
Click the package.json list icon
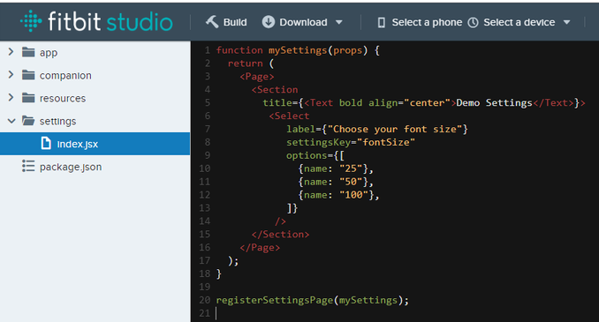coord(28,166)
